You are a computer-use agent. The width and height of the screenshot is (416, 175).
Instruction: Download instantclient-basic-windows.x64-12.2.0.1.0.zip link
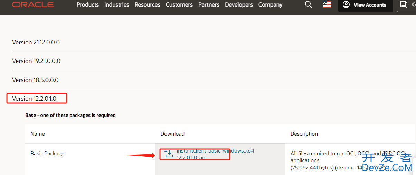pyautogui.click(x=216, y=154)
